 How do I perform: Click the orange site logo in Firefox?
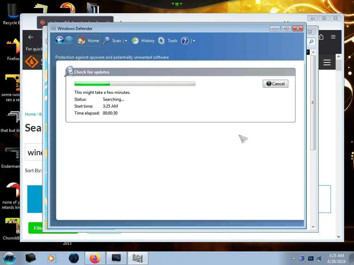[31, 61]
